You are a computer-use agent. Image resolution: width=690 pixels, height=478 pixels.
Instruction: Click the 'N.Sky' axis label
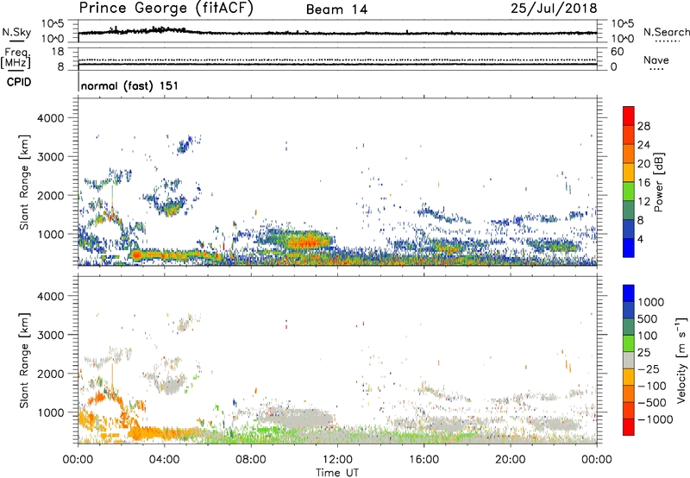coord(16,32)
